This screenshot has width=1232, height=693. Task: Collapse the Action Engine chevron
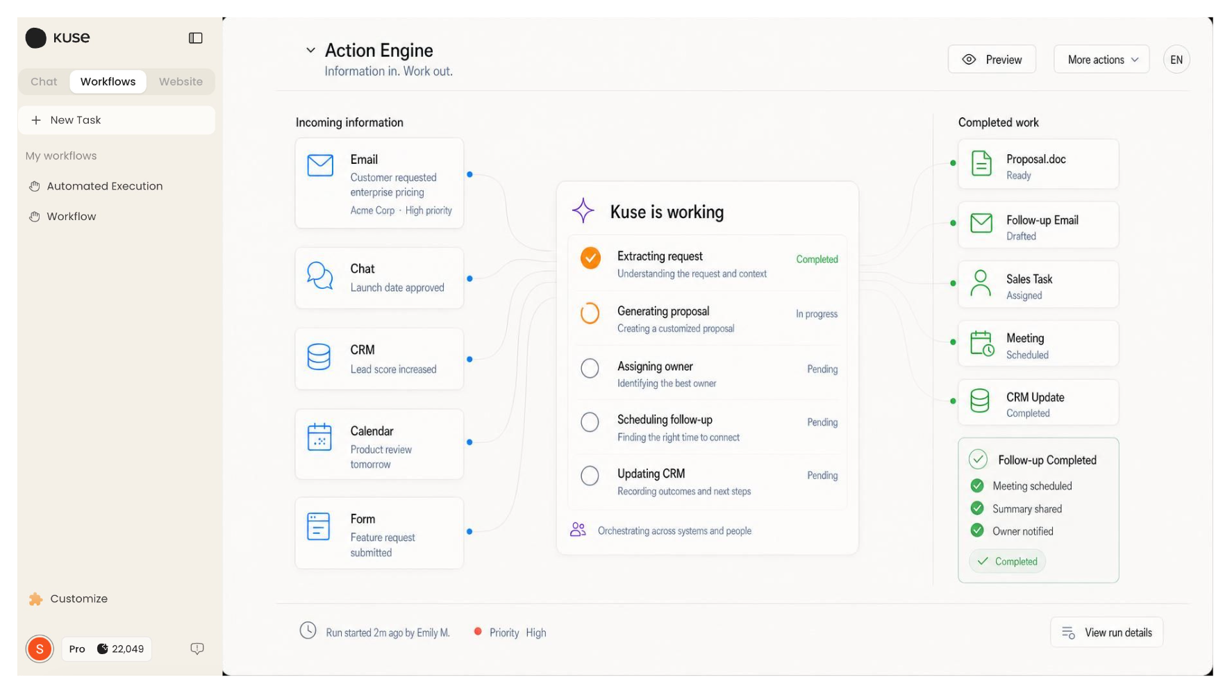[x=310, y=50]
